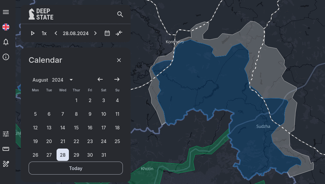
Task: Open the info circle icon
Action: coord(6,57)
